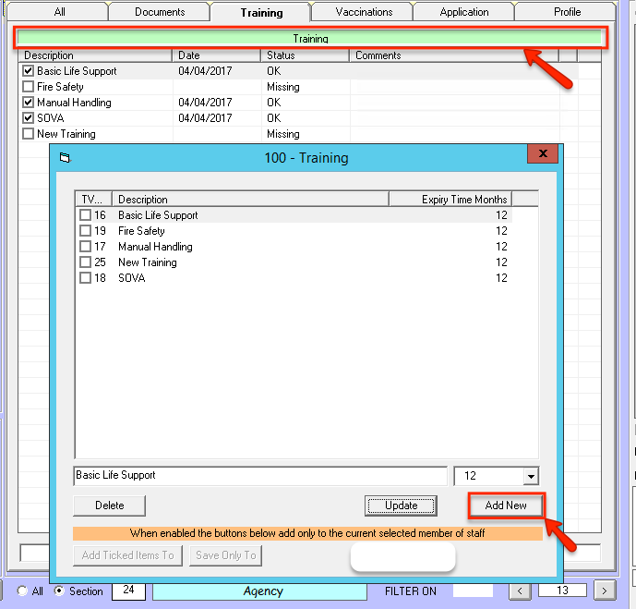Click the dialog window icon in title bar
The image size is (636, 609).
pos(65,158)
